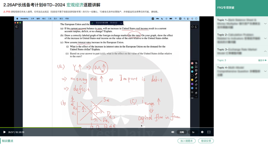Open the page view icon at top right
268x147 pixels.
(x=196, y=27)
